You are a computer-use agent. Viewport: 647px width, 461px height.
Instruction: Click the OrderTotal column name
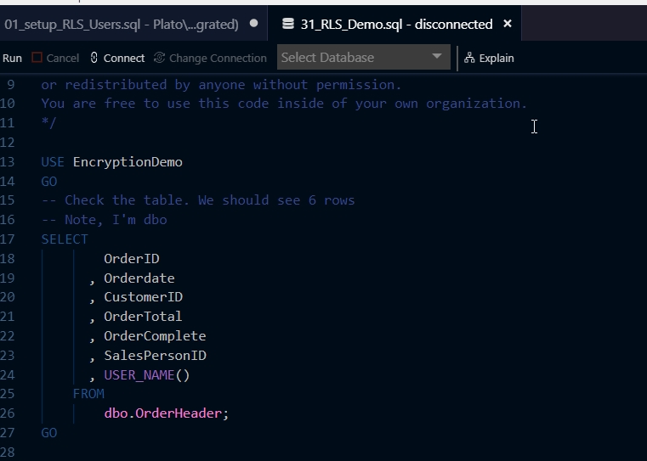(x=143, y=316)
